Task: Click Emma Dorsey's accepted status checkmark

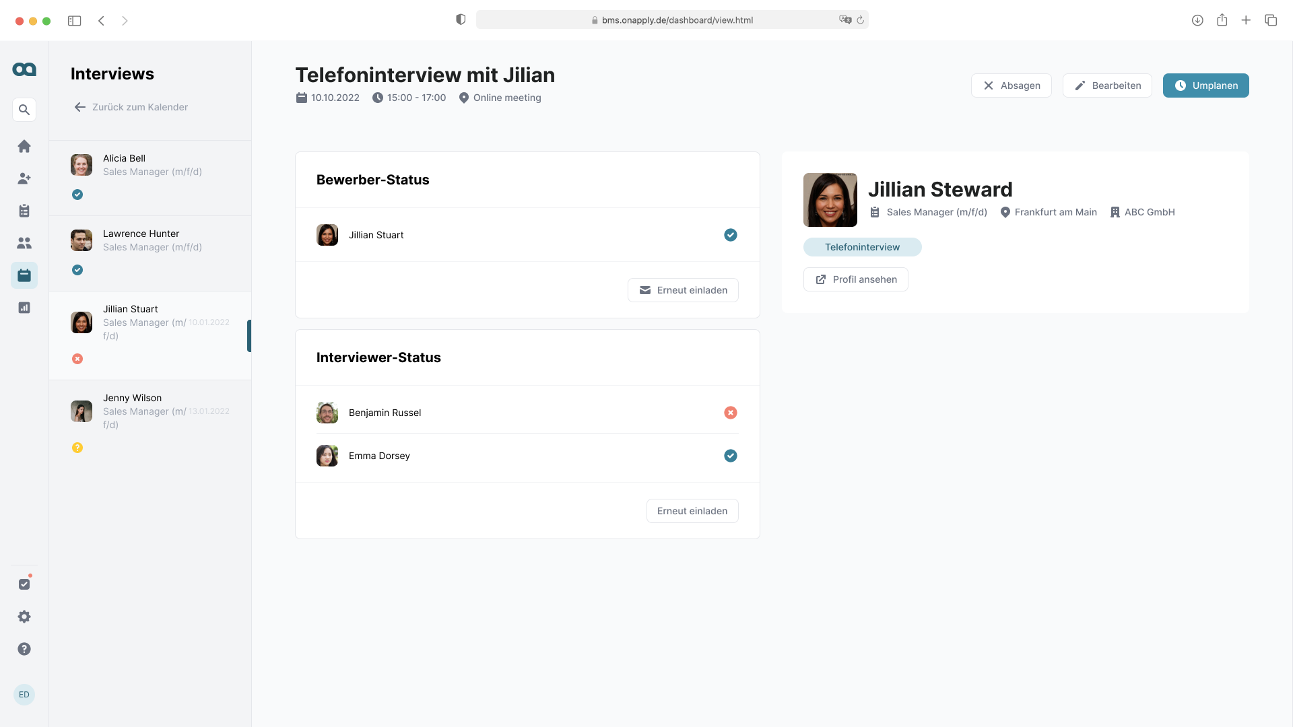Action: point(730,456)
